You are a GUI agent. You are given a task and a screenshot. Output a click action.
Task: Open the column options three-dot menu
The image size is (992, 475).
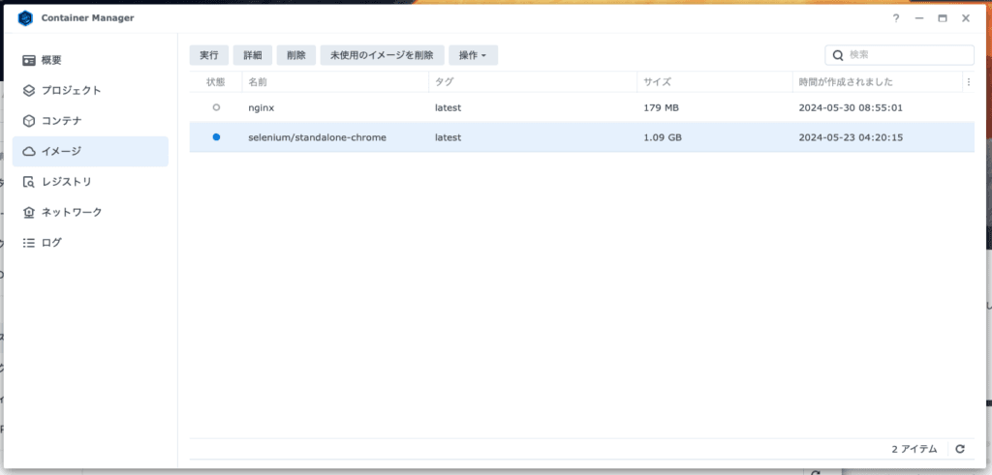point(968,82)
